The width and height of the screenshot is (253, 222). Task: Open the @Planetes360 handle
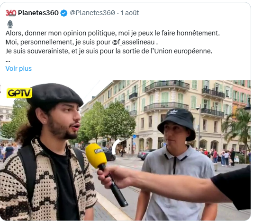point(92,13)
